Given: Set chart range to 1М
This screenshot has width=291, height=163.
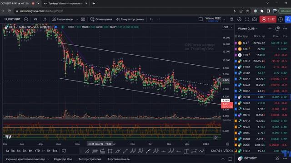Looking at the screenshot, I should click(19, 151).
